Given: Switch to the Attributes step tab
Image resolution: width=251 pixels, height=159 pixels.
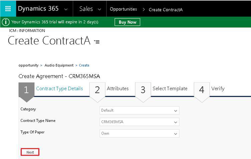Looking at the screenshot, I should [x=117, y=89].
